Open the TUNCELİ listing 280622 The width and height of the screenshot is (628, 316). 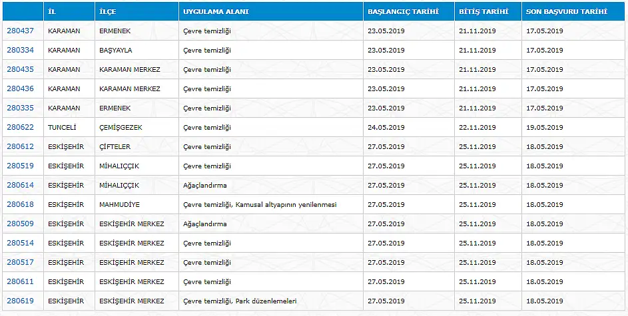tap(20, 127)
